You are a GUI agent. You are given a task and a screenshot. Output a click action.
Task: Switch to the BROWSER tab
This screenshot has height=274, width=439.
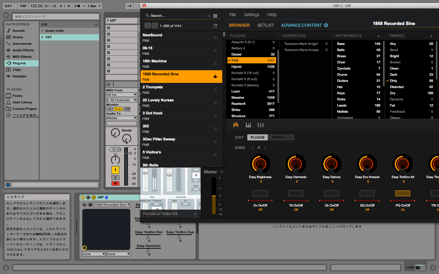[239, 25]
